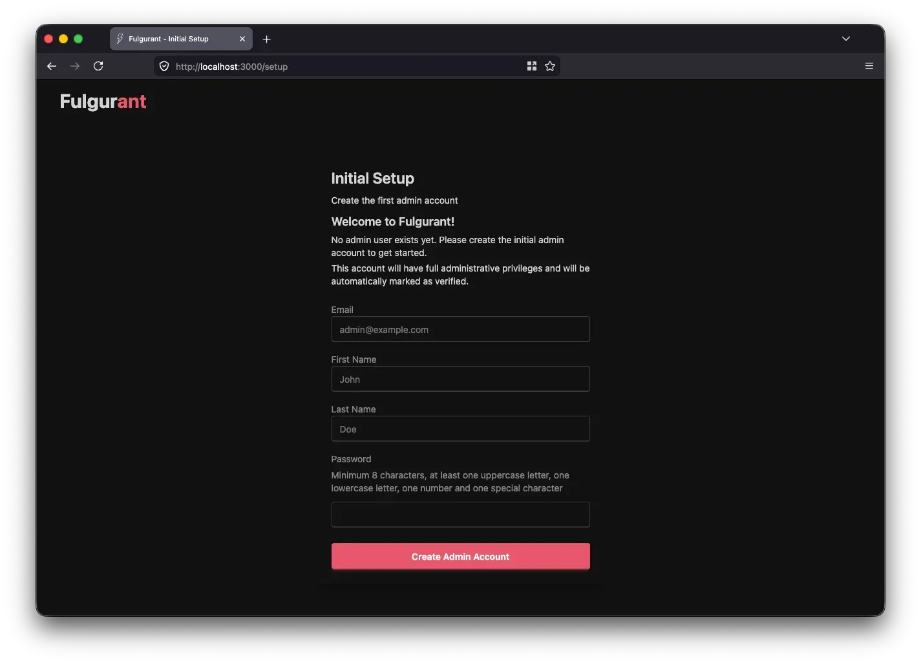921x664 pixels.
Task: Click the back navigation arrow
Action: [x=52, y=66]
